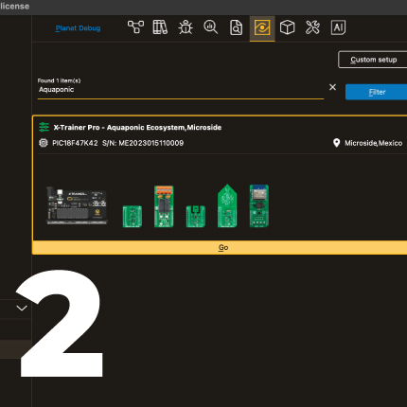Click the Go button

pos(220,247)
